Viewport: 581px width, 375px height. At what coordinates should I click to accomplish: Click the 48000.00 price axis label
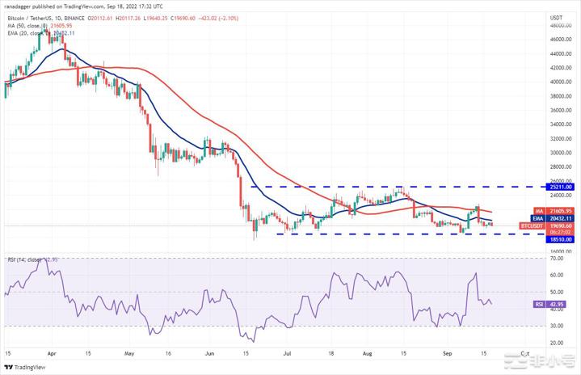(x=558, y=25)
